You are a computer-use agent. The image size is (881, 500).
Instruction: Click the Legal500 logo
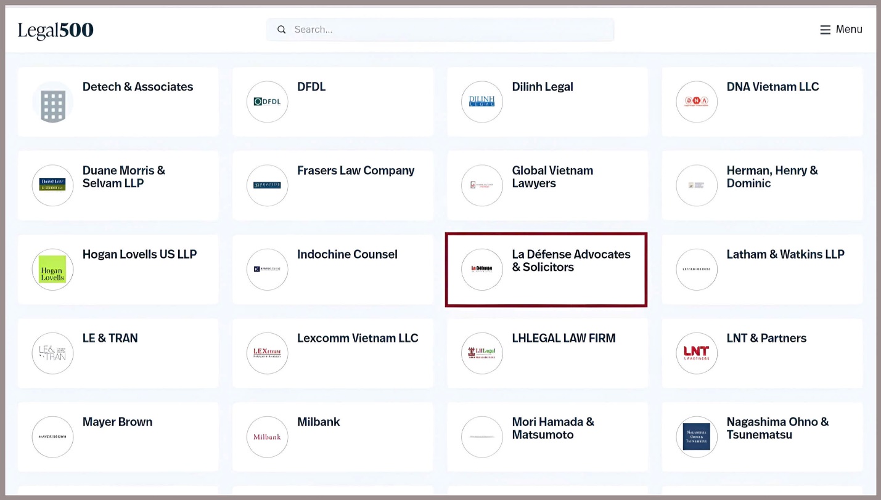pyautogui.click(x=55, y=30)
